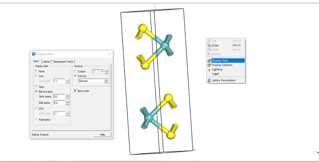Click the Display Style icon in context menu
Screen dimensions: 319x162
[209, 60]
